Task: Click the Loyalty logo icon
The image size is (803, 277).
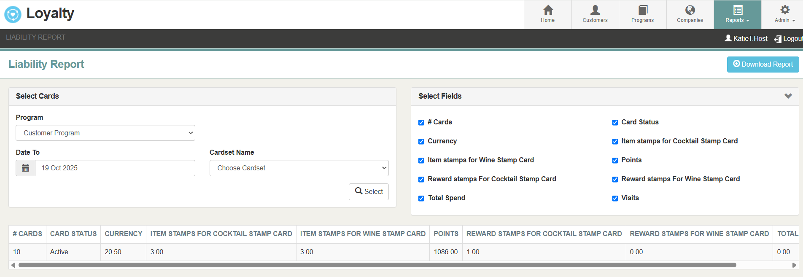Action: click(13, 14)
